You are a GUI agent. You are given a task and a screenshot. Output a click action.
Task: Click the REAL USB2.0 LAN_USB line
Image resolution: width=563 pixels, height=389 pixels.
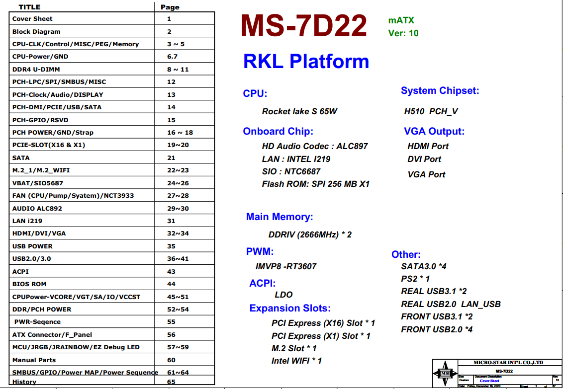point(451,304)
